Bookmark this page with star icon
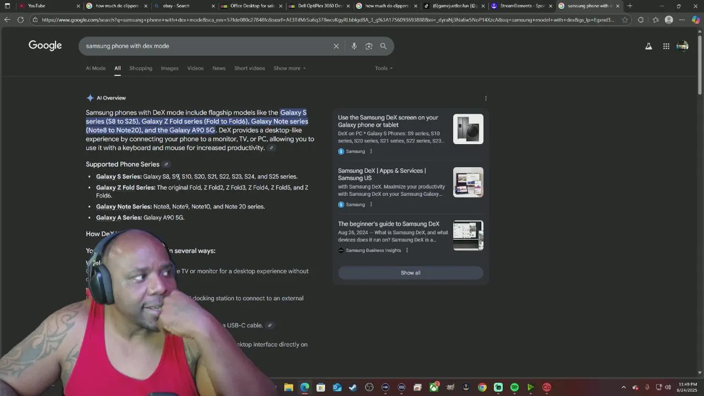Screen dimensions: 704x396 [625, 20]
